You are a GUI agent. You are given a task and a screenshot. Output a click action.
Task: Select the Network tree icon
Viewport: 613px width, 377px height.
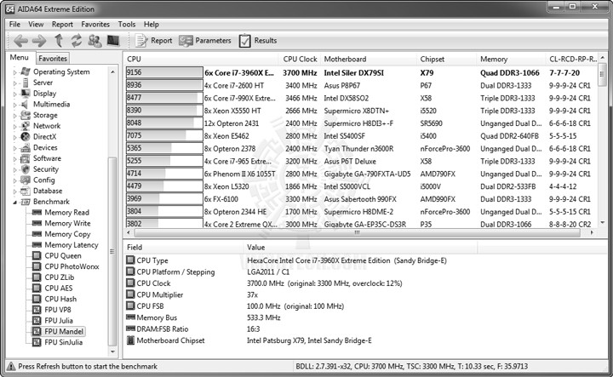click(26, 126)
